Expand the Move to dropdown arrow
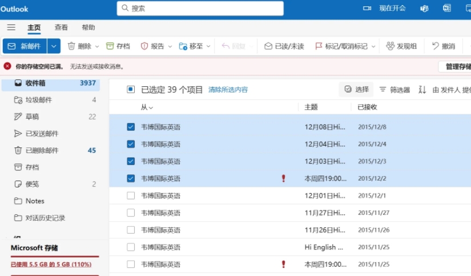 208,46
